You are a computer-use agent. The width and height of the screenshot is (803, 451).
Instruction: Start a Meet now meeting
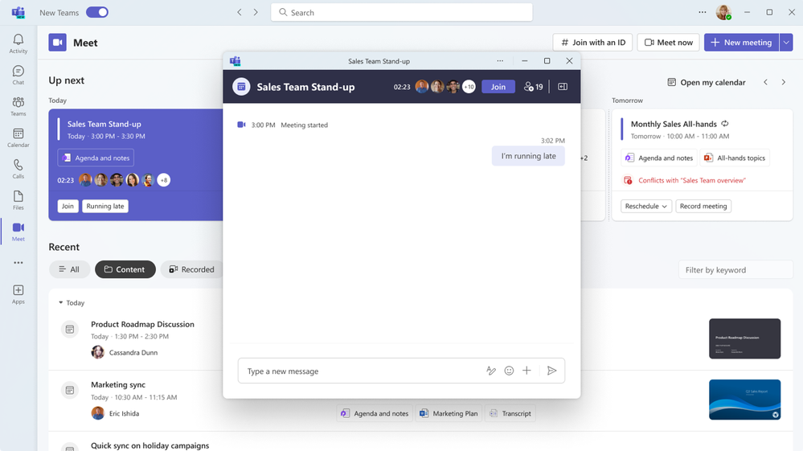(x=668, y=43)
